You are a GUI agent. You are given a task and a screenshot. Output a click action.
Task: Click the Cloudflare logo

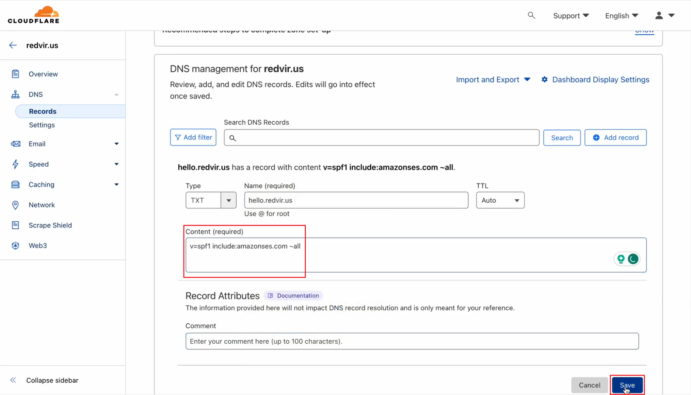coord(33,15)
